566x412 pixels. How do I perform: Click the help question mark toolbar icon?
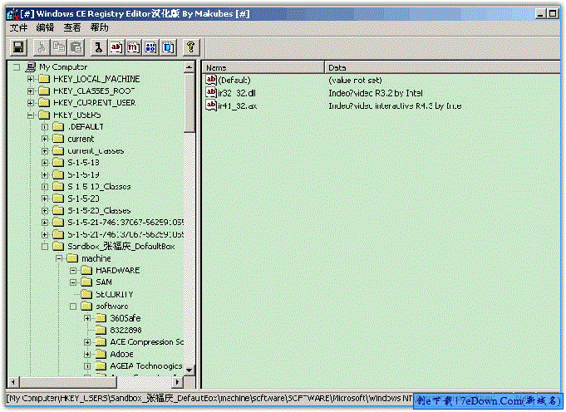coord(190,47)
